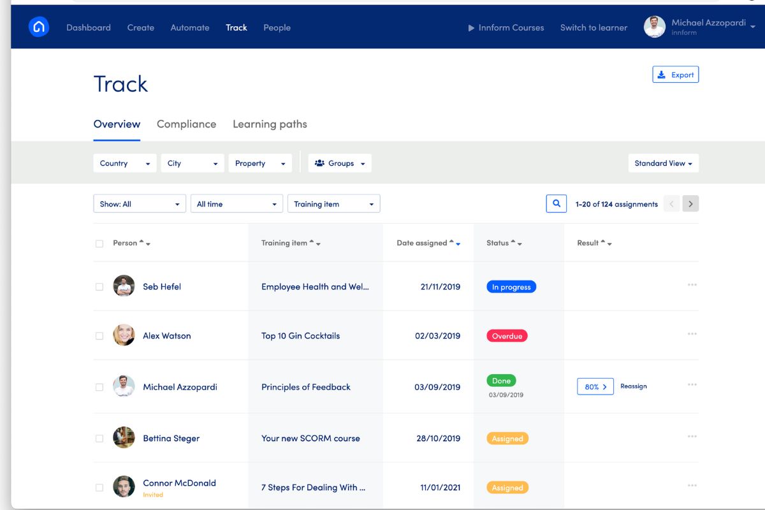Tick the checkbox for Alex Watson
This screenshot has height=510, width=765.
pyautogui.click(x=99, y=336)
